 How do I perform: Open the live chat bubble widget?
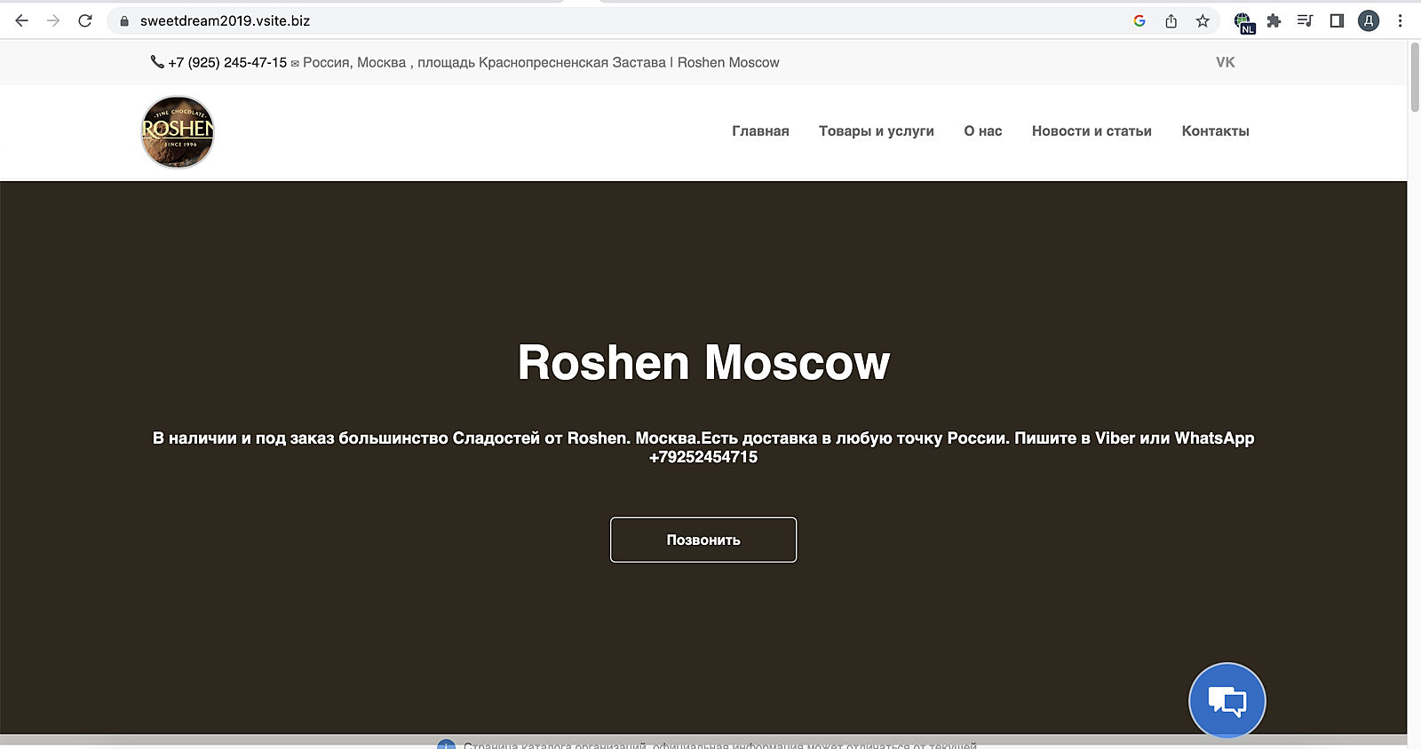(1227, 701)
